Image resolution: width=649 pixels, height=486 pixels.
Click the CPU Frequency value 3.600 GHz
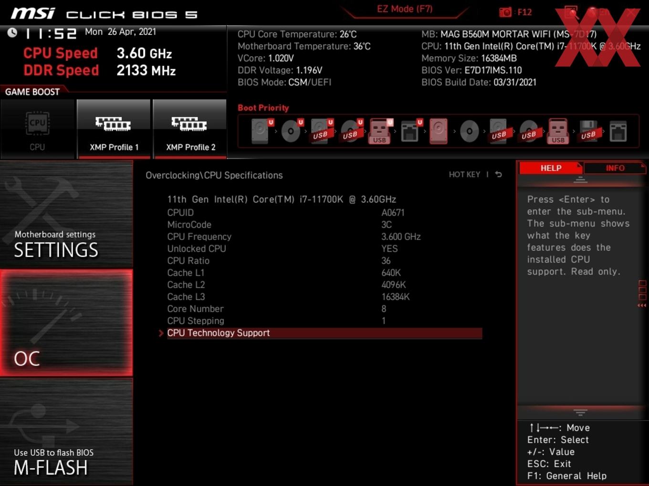tap(401, 237)
